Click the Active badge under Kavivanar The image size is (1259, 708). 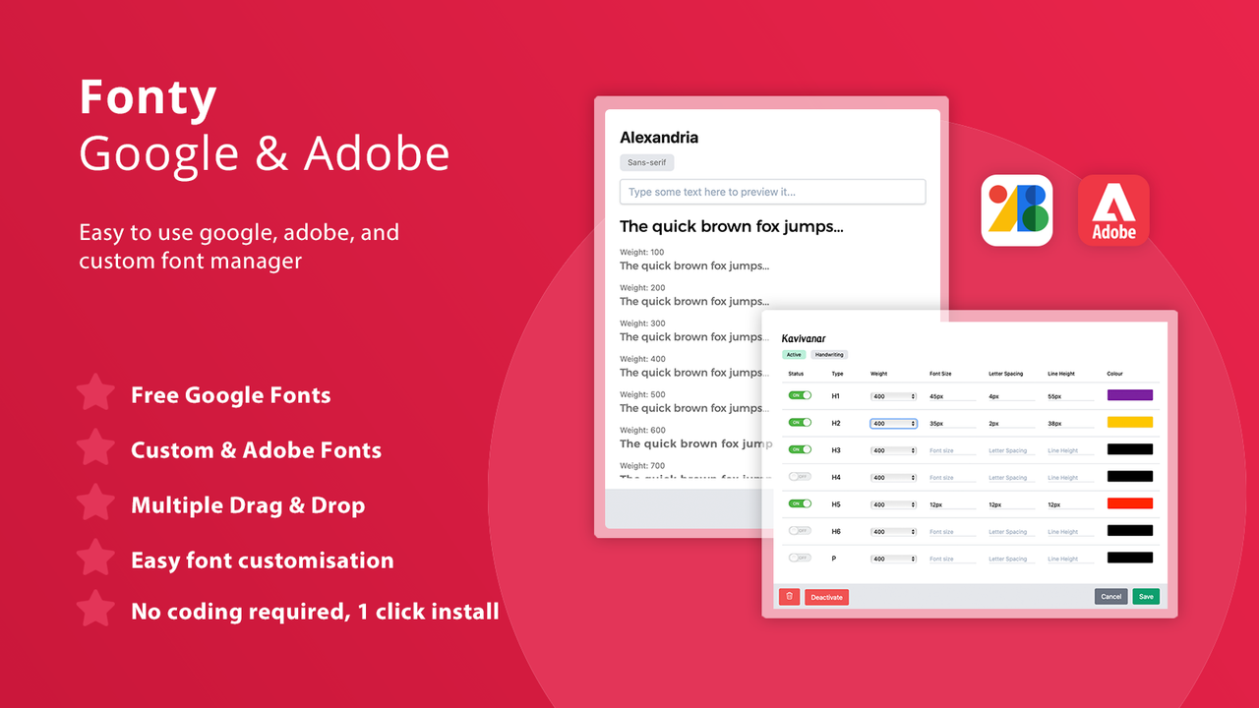(x=793, y=355)
